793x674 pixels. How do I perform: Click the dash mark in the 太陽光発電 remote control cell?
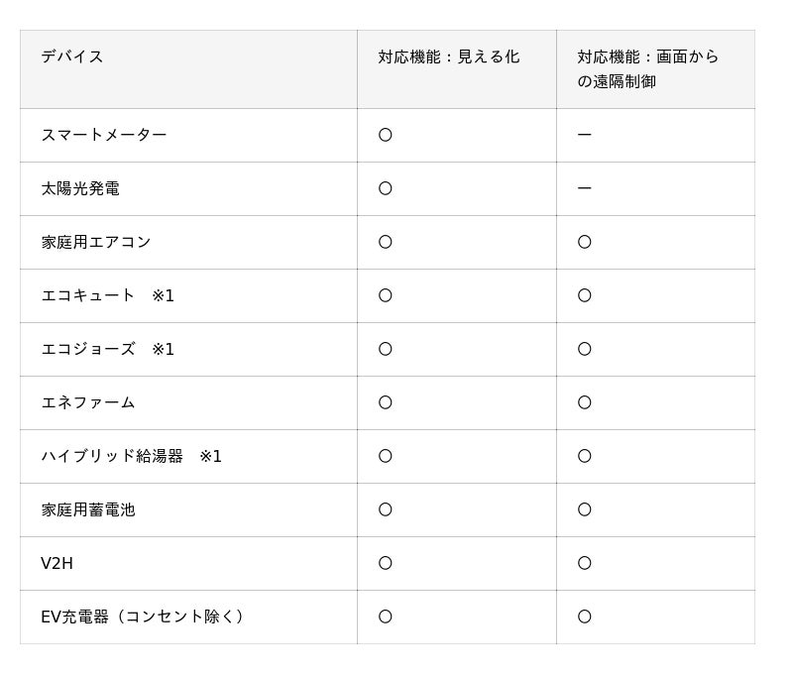pos(585,188)
